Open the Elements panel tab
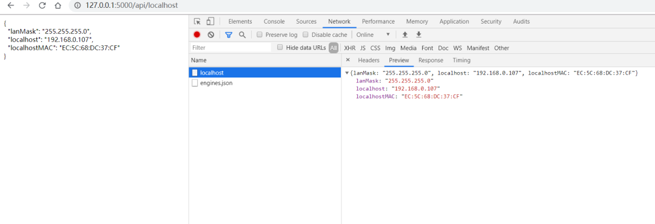Viewport: 655px width, 224px height. [x=240, y=21]
